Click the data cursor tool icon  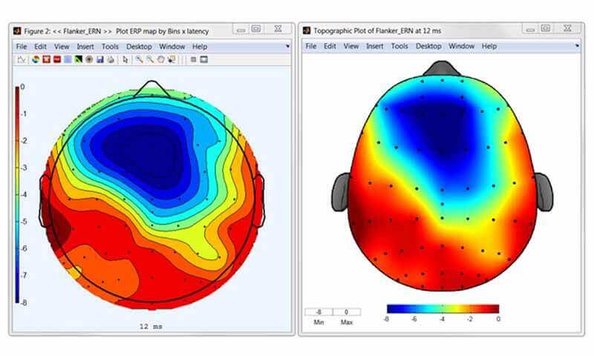click(172, 59)
